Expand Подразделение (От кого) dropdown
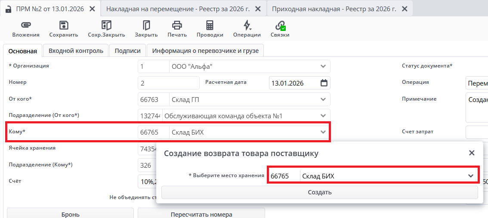This screenshot has height=218, width=488. pyautogui.click(x=323, y=116)
